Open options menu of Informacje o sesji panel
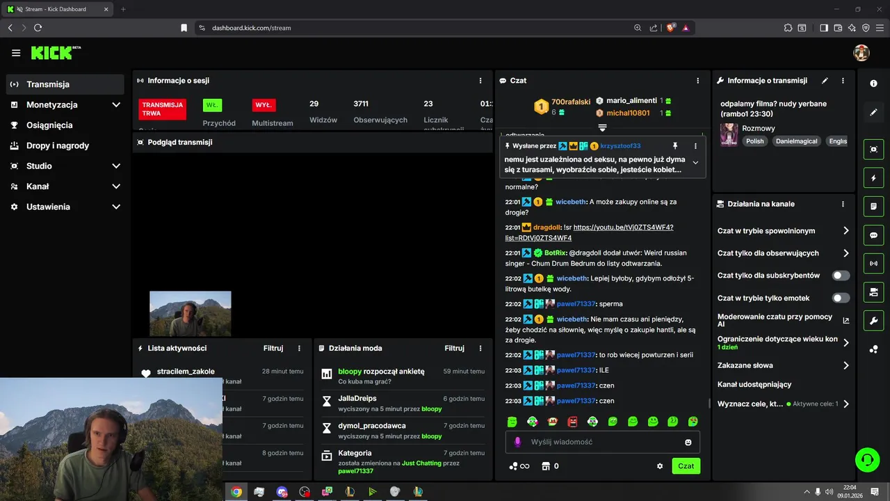Image resolution: width=890 pixels, height=501 pixels. [x=480, y=81]
